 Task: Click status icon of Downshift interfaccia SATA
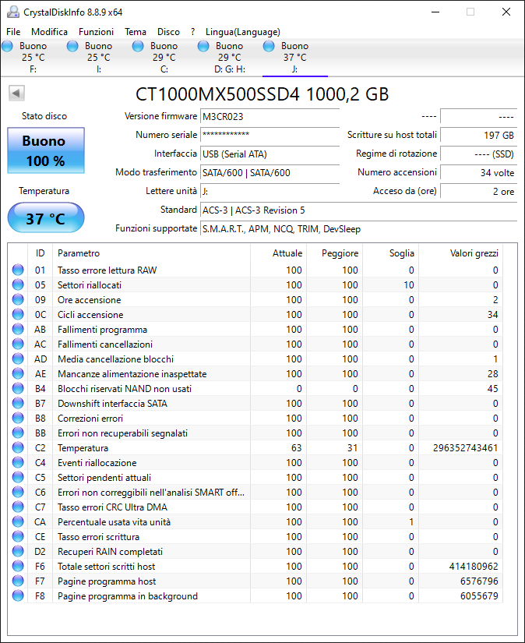[18, 403]
